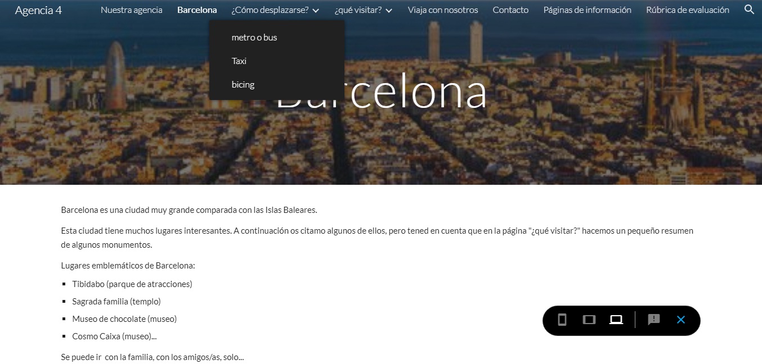Click the ¿Cómo desplazarse? menu label
Screen dimensions: 762x364
point(270,10)
